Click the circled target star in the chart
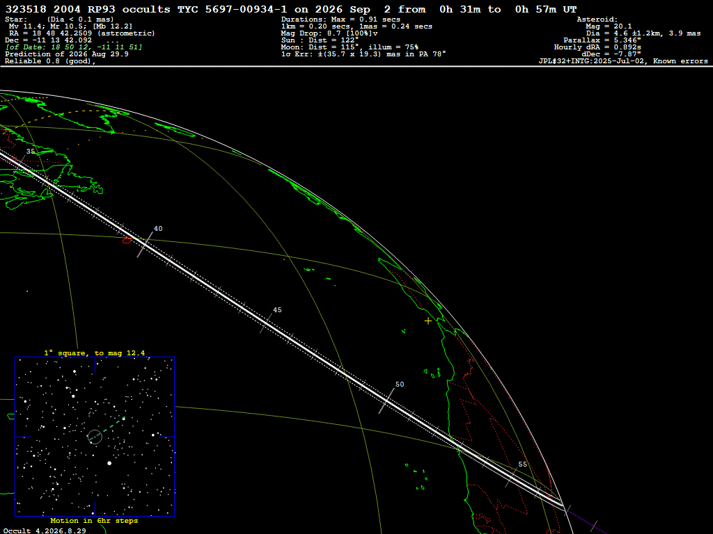The image size is (713, 534). 95,437
